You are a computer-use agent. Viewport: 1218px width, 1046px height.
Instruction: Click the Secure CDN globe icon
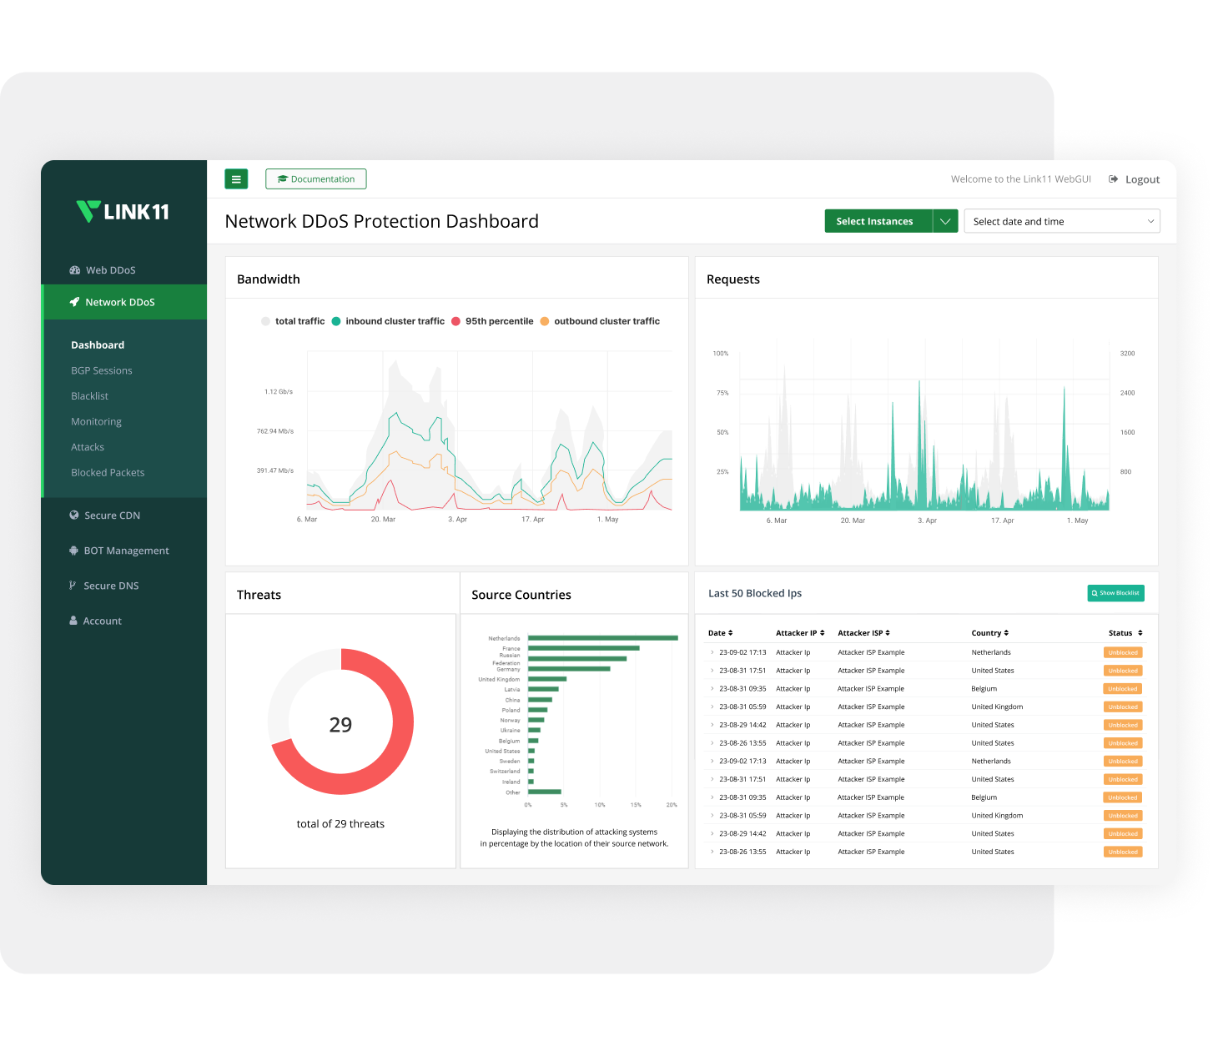pyautogui.click(x=74, y=515)
